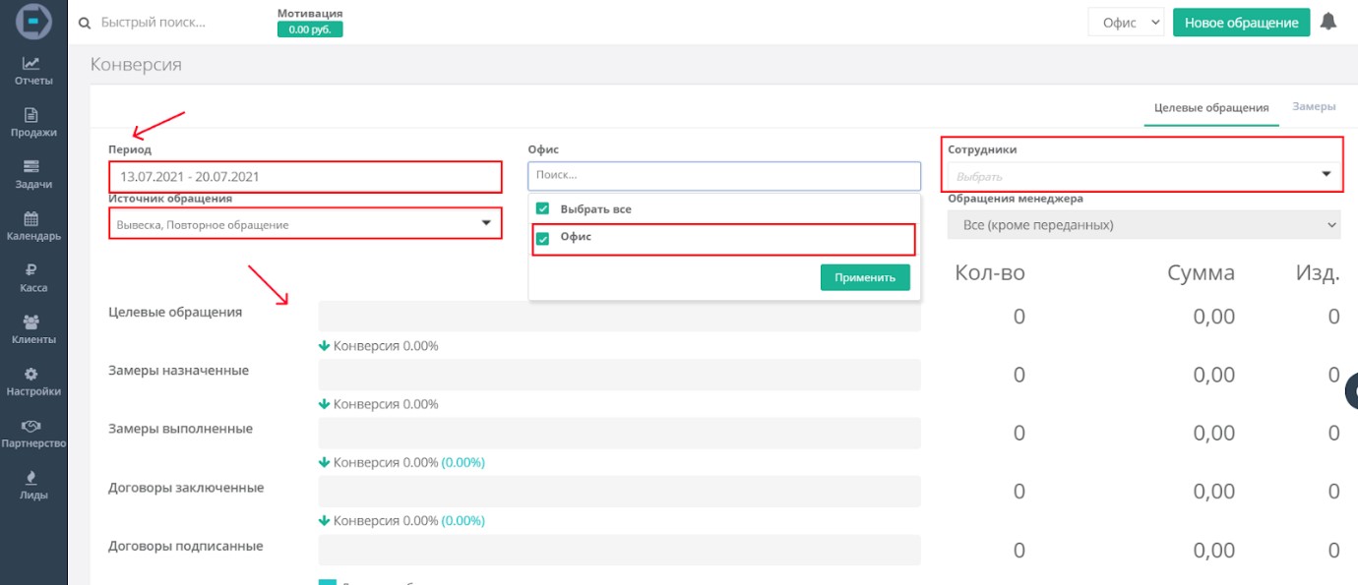Click the Договоры заключенные progress bar

click(x=620, y=492)
